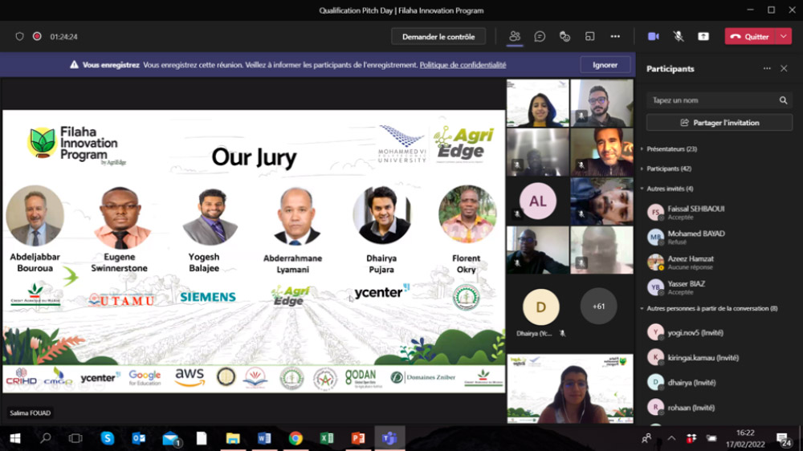The height and width of the screenshot is (451, 803).
Task: Click the Tapez un nom search field
Action: [x=711, y=100]
